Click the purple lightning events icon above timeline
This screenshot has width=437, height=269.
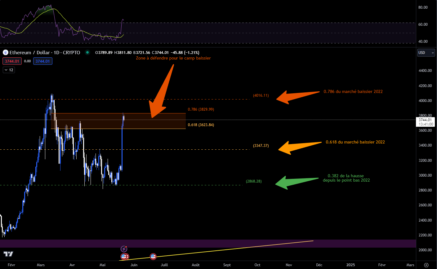point(124,248)
